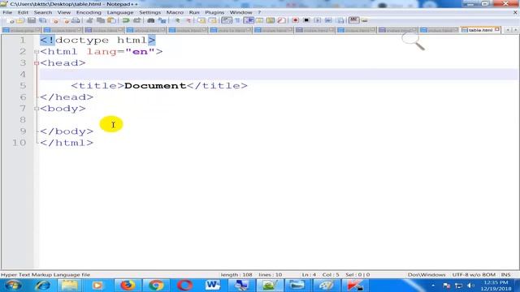The width and height of the screenshot is (520, 292).
Task: Click the Paste clipboard icon
Action: point(112,20)
